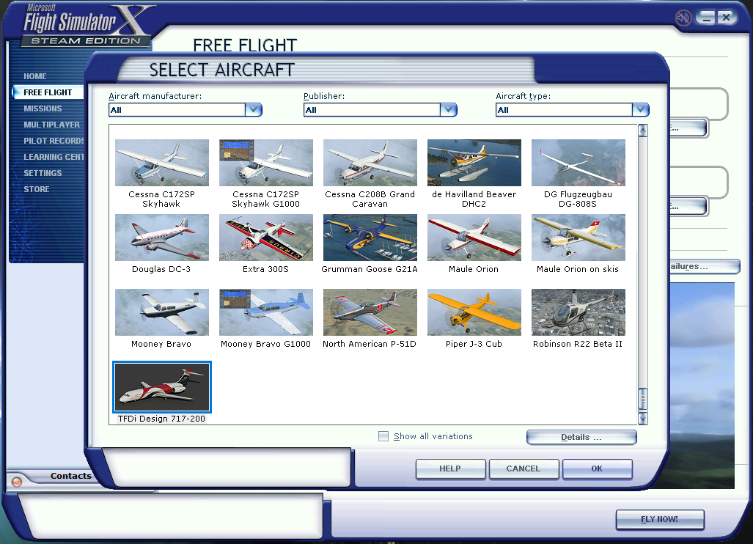The image size is (753, 544).
Task: Open Free Flight sidebar item
Action: [48, 92]
